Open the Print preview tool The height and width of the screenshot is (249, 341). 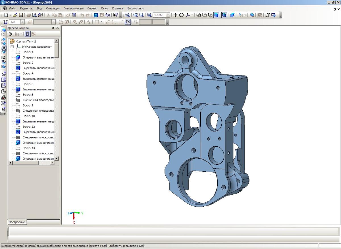pos(34,15)
